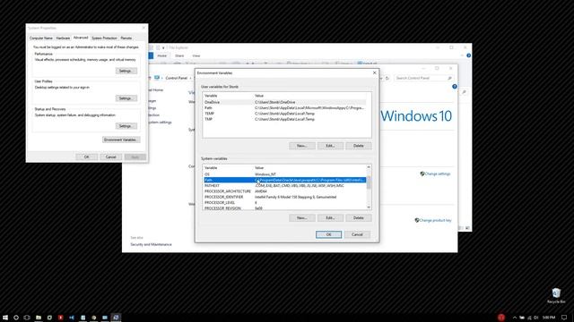574x322 pixels.
Task: Select Path row in system variables
Action: coord(285,180)
